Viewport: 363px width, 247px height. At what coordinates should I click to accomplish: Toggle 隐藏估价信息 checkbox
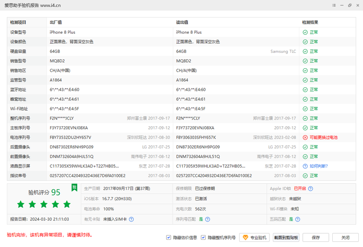[x=169, y=238]
